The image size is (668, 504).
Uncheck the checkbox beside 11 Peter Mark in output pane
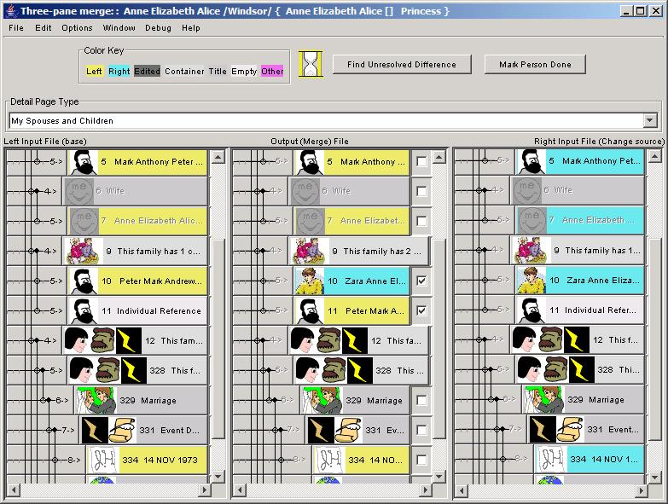(x=421, y=310)
